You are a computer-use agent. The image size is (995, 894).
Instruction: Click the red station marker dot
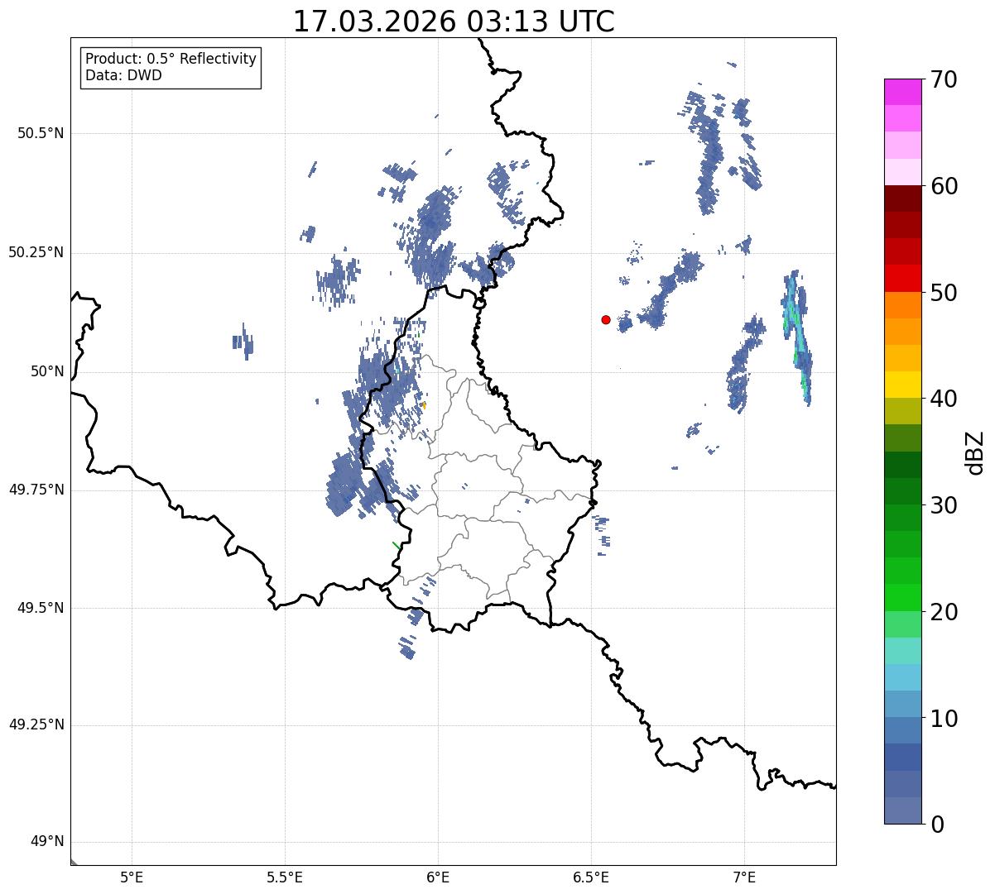pyautogui.click(x=606, y=319)
